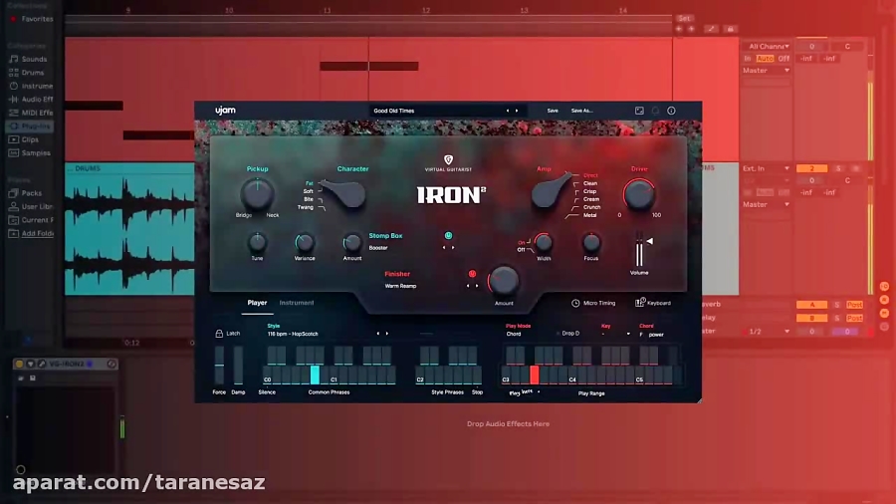Click the resize window icon in plugin header

tap(639, 111)
